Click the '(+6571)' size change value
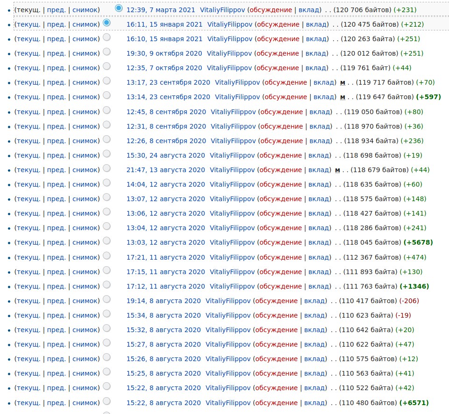449x414 pixels. 414,402
